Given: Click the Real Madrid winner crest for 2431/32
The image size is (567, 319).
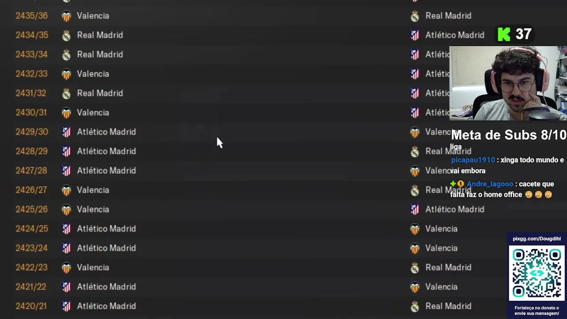Looking at the screenshot, I should click(66, 93).
